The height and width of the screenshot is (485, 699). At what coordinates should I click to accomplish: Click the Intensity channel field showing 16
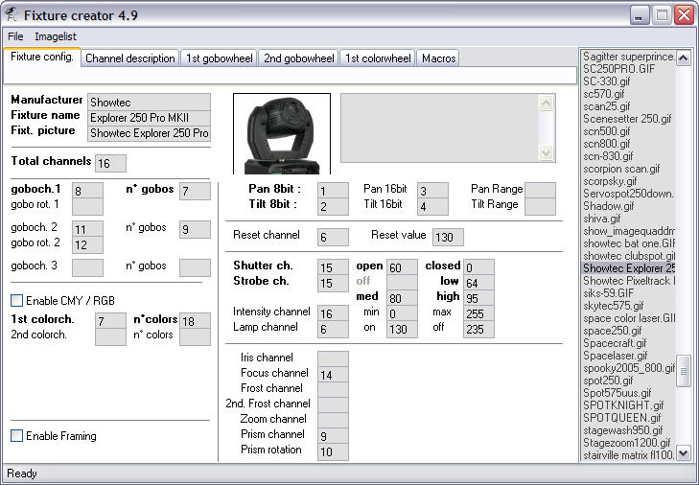pos(333,313)
